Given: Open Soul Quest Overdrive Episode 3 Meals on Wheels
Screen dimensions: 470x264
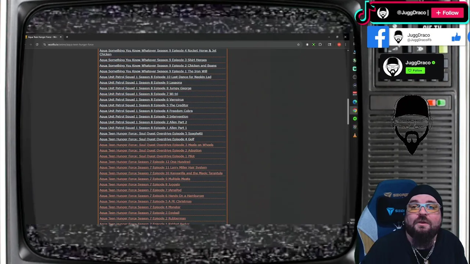Looking at the screenshot, I should pos(156,145).
